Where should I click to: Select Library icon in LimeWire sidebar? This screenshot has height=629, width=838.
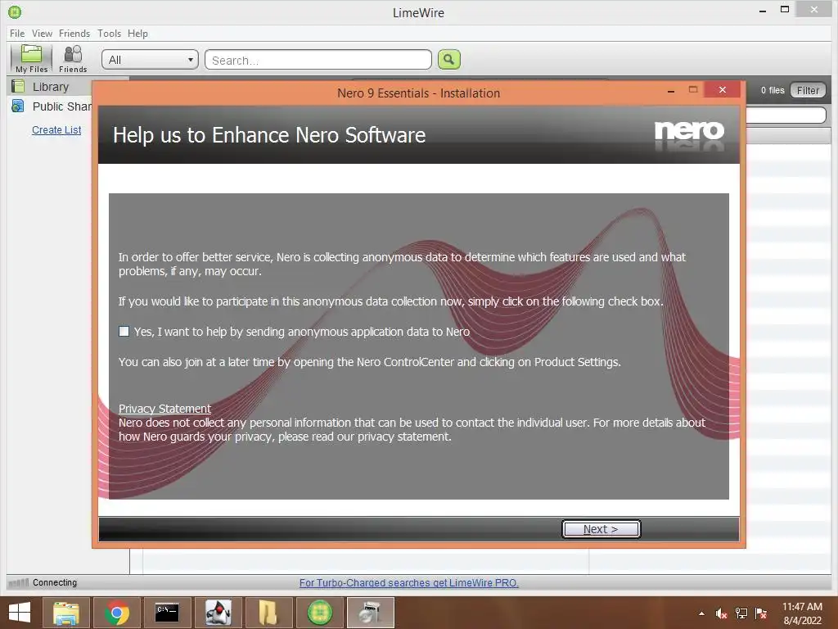tap(18, 86)
